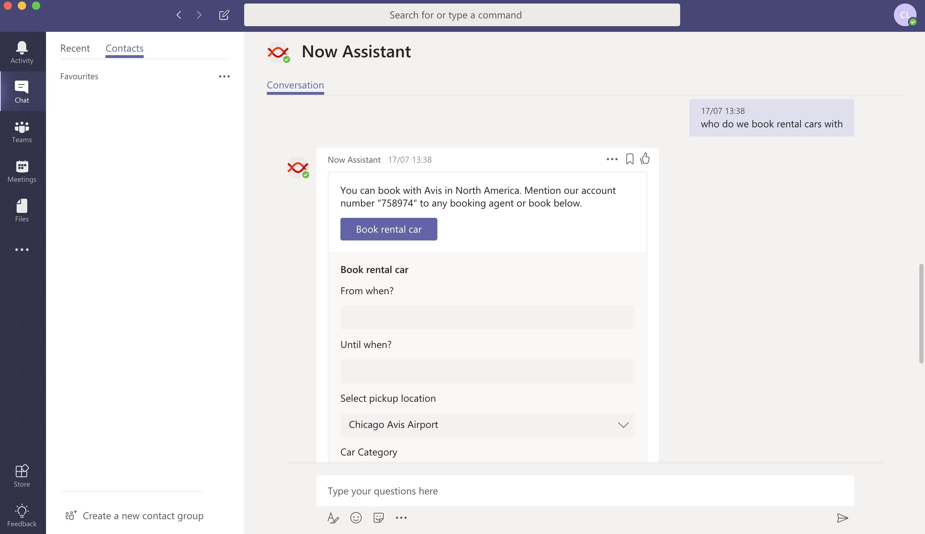Click the Feedback lightbulb icon

pos(22,515)
